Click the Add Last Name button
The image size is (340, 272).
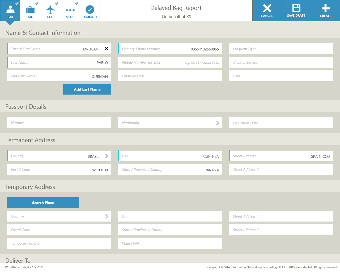(87, 89)
